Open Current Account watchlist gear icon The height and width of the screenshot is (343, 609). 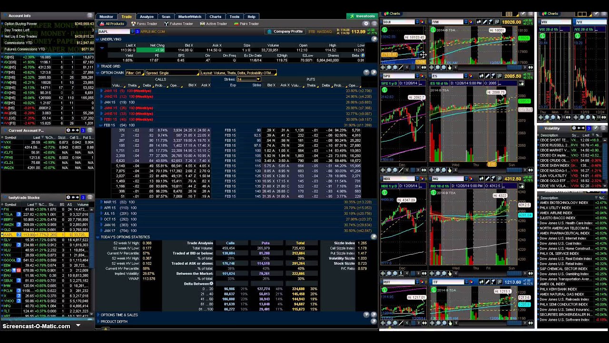point(69,130)
